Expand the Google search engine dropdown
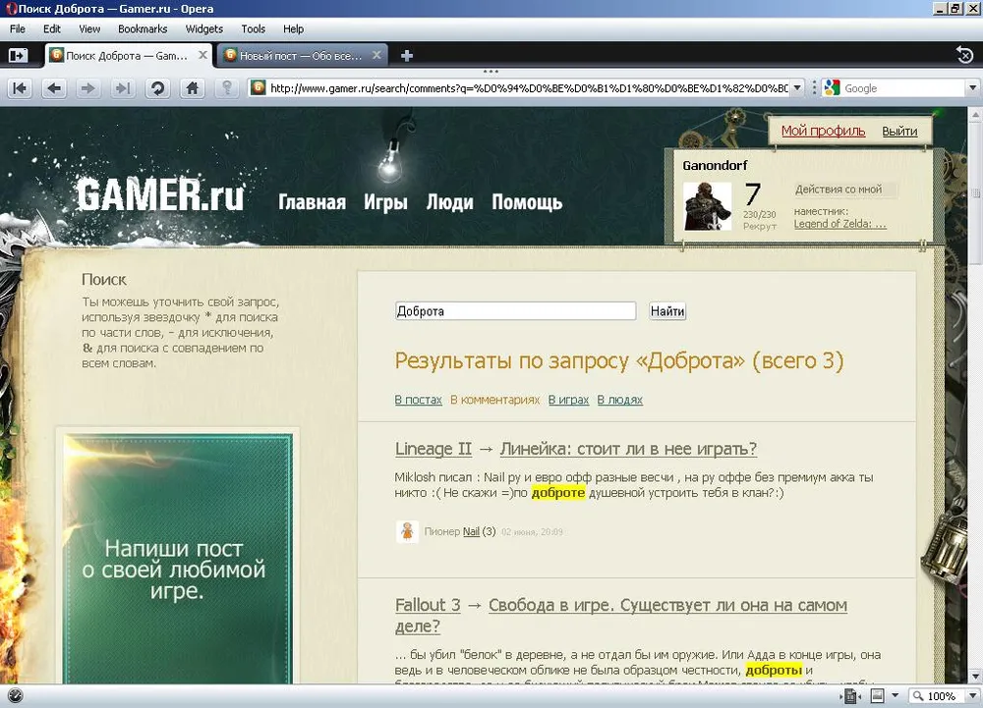Image resolution: width=983 pixels, height=708 pixels. tap(973, 87)
